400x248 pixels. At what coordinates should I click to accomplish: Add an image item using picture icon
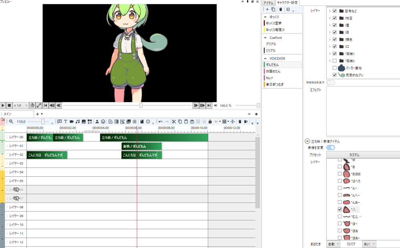point(84,122)
